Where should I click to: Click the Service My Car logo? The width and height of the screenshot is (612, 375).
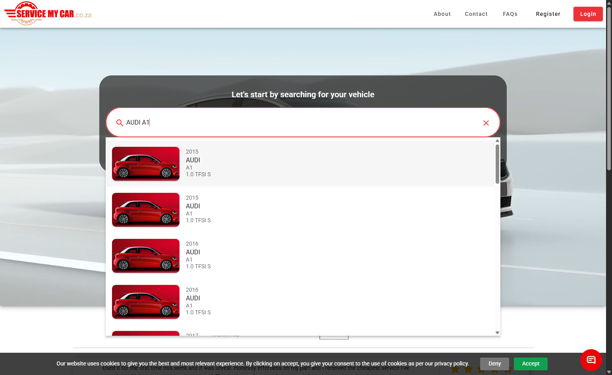pyautogui.click(x=48, y=13)
